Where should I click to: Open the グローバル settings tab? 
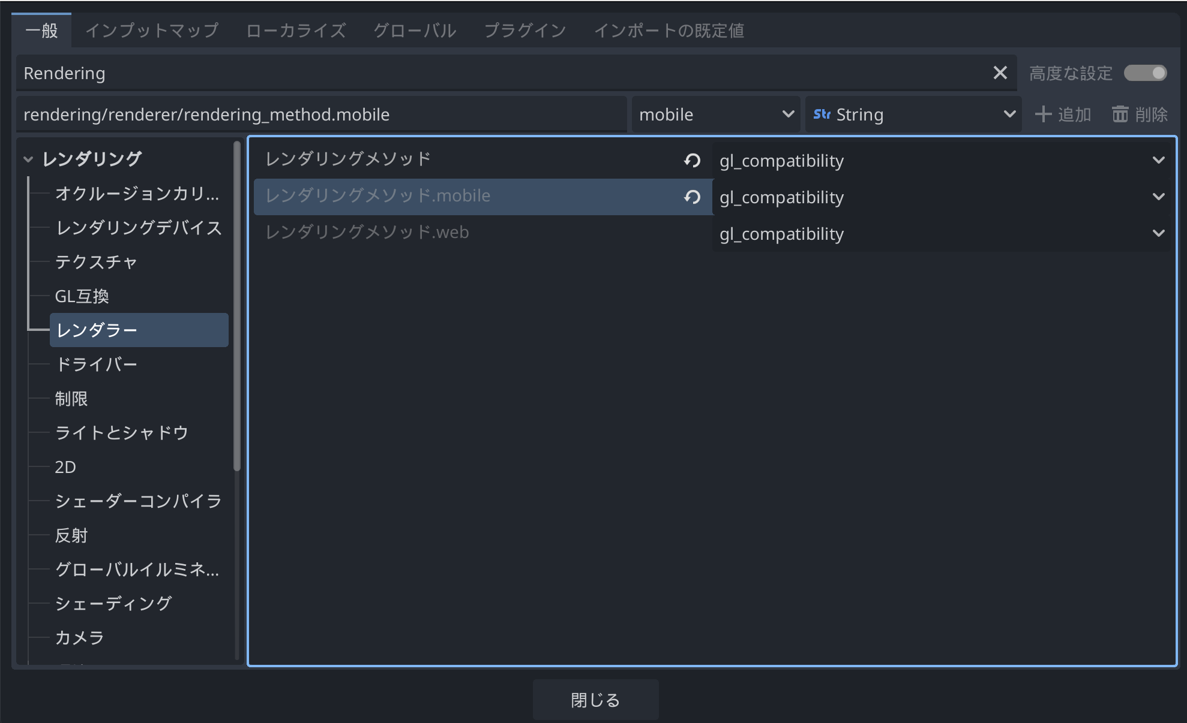pos(415,31)
